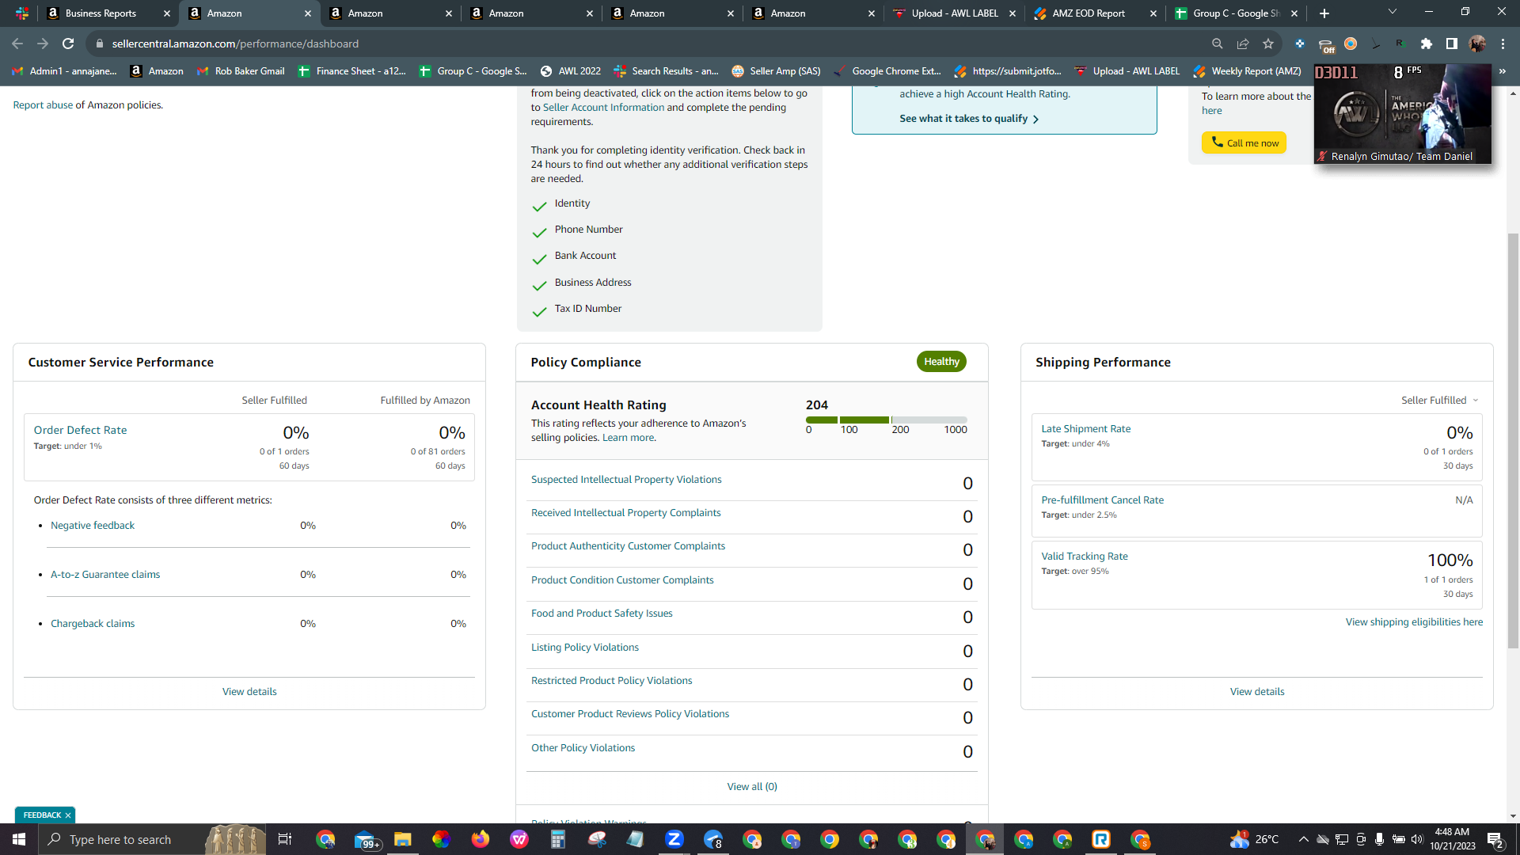Open the Late Shipment Rate link
The height and width of the screenshot is (855, 1520).
click(1085, 429)
